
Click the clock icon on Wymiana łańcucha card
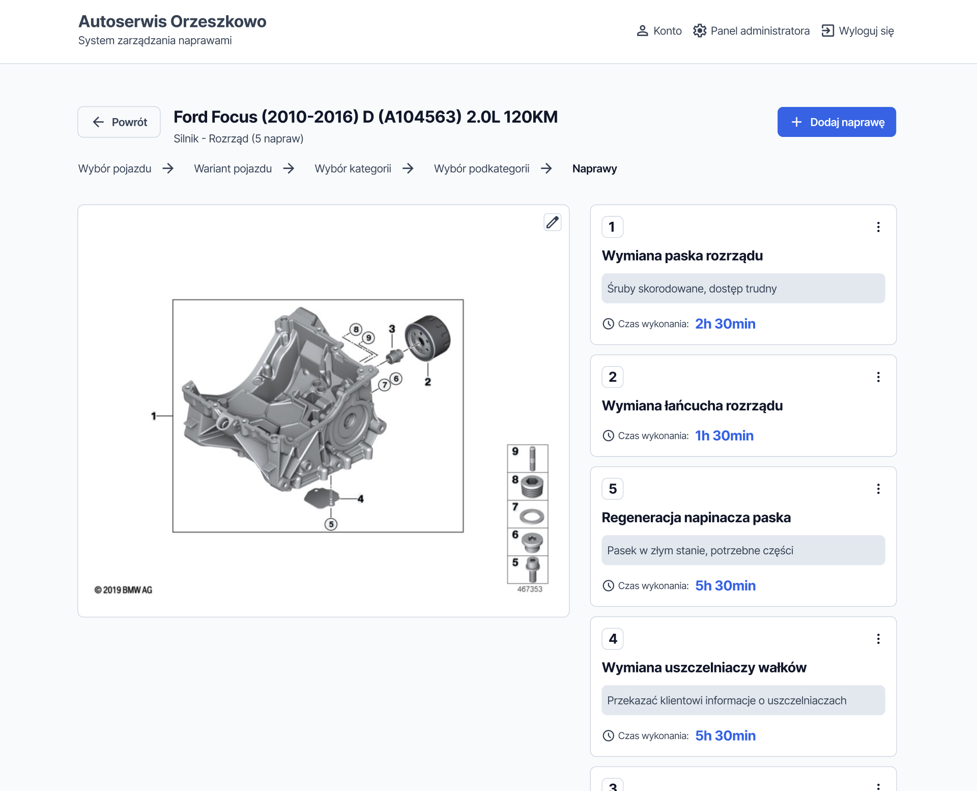tap(608, 436)
